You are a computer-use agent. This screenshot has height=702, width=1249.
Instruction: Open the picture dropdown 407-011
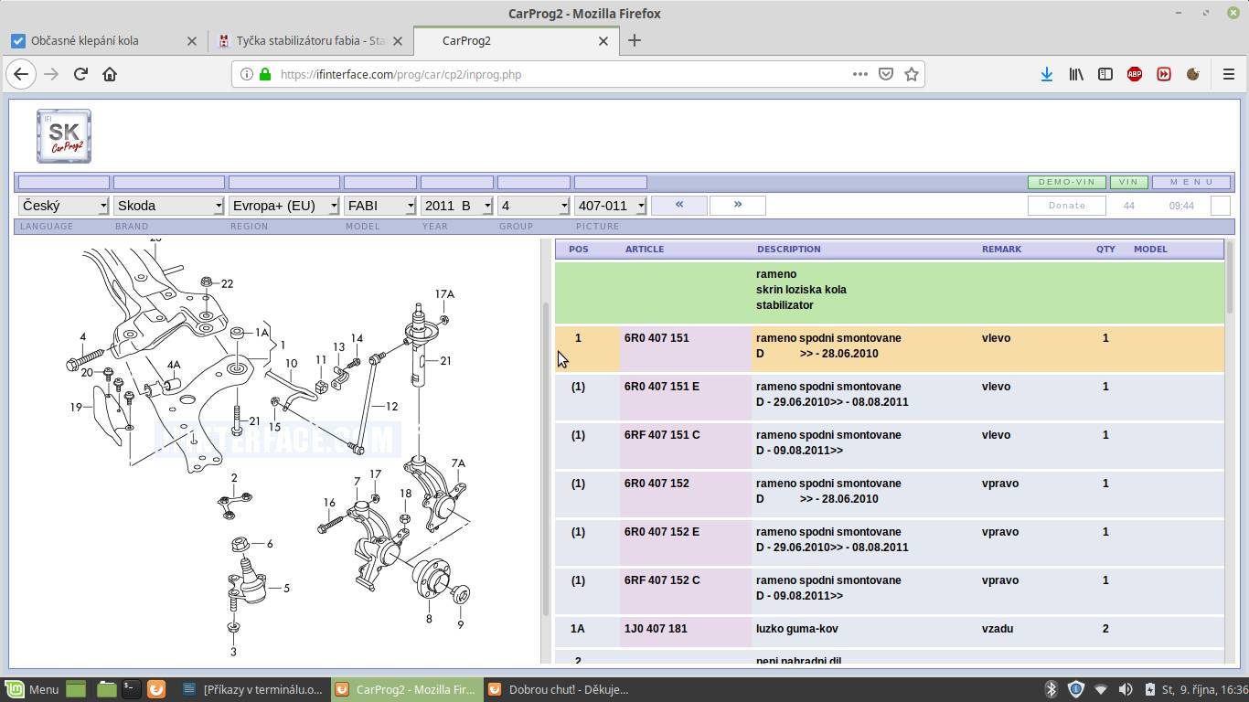[611, 206]
